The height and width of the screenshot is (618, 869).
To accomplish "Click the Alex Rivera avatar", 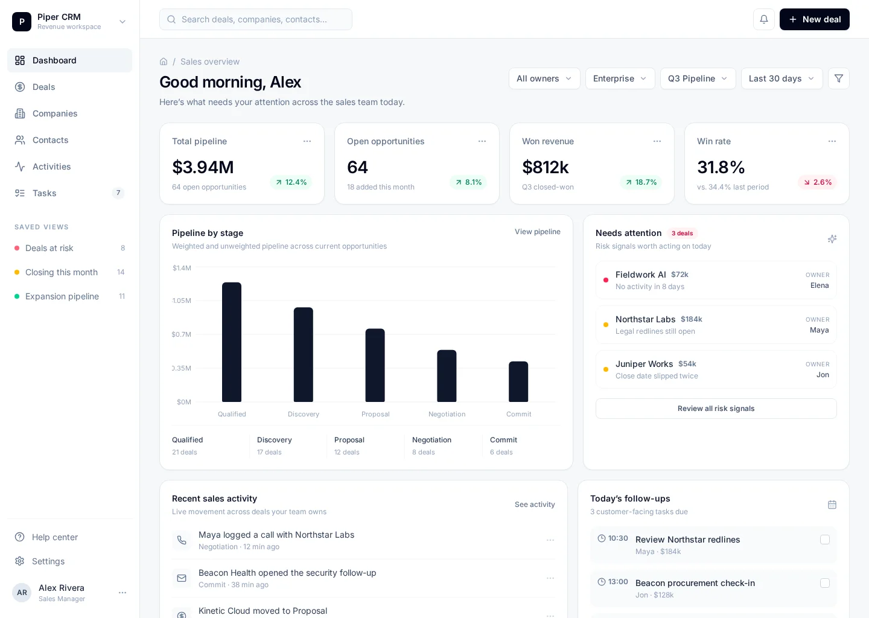I will [x=22, y=593].
